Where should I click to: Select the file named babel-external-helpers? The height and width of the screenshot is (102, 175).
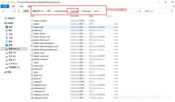pos(44,43)
